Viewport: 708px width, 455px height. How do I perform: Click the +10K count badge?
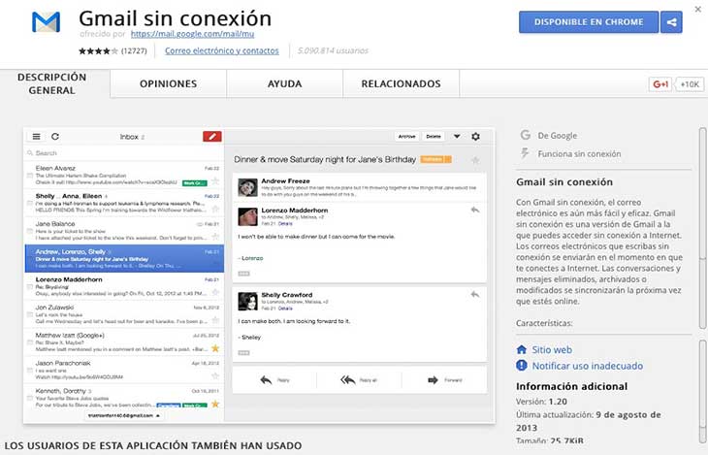tap(690, 84)
